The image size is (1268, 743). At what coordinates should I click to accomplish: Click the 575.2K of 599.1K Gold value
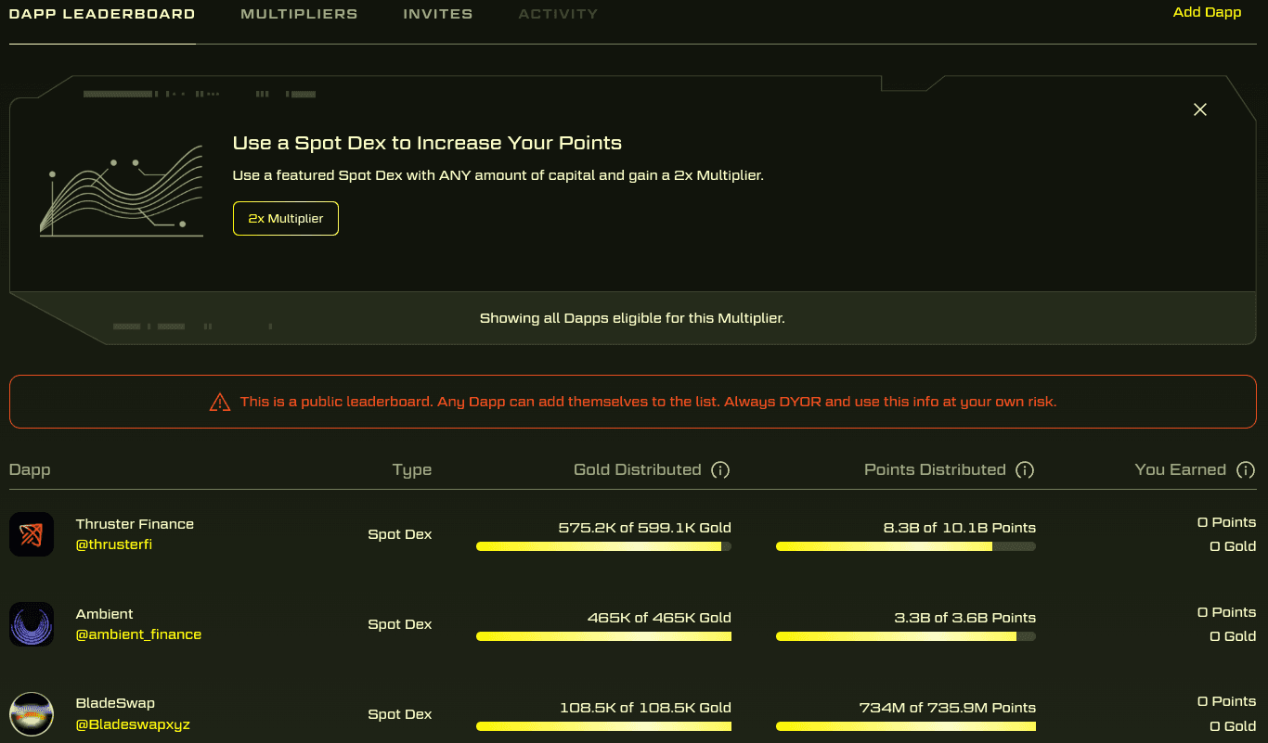pos(645,528)
